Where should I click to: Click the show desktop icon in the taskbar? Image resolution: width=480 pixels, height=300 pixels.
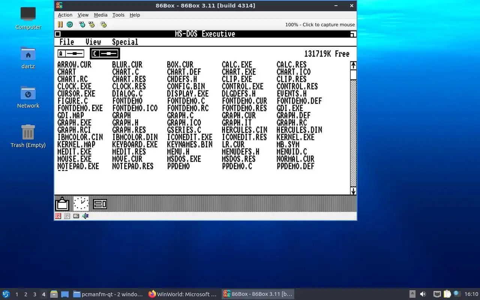(65, 294)
